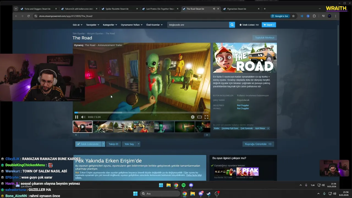352x198 pixels.
Task: Open Discord from the lower taskbar
Action: pyautogui.click(x=201, y=194)
